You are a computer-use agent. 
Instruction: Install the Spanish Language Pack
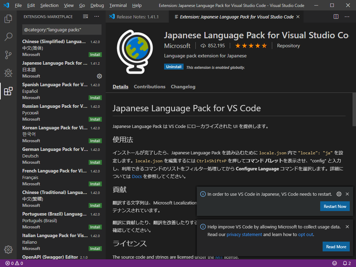pyautogui.click(x=95, y=98)
